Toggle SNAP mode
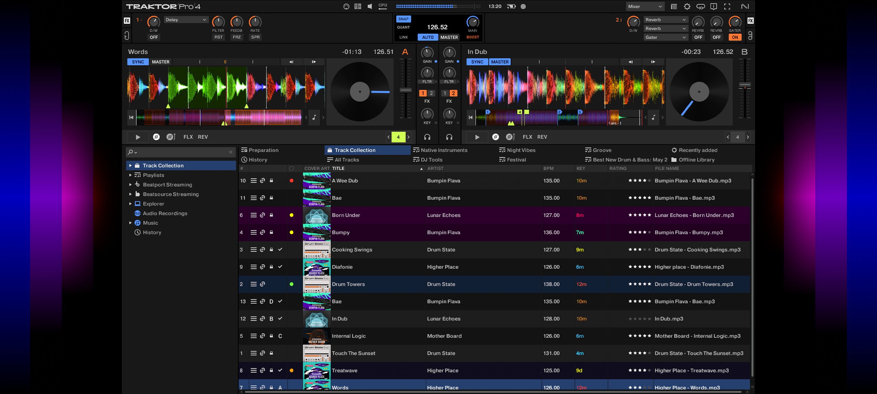Image resolution: width=877 pixels, height=394 pixels. pos(403,19)
